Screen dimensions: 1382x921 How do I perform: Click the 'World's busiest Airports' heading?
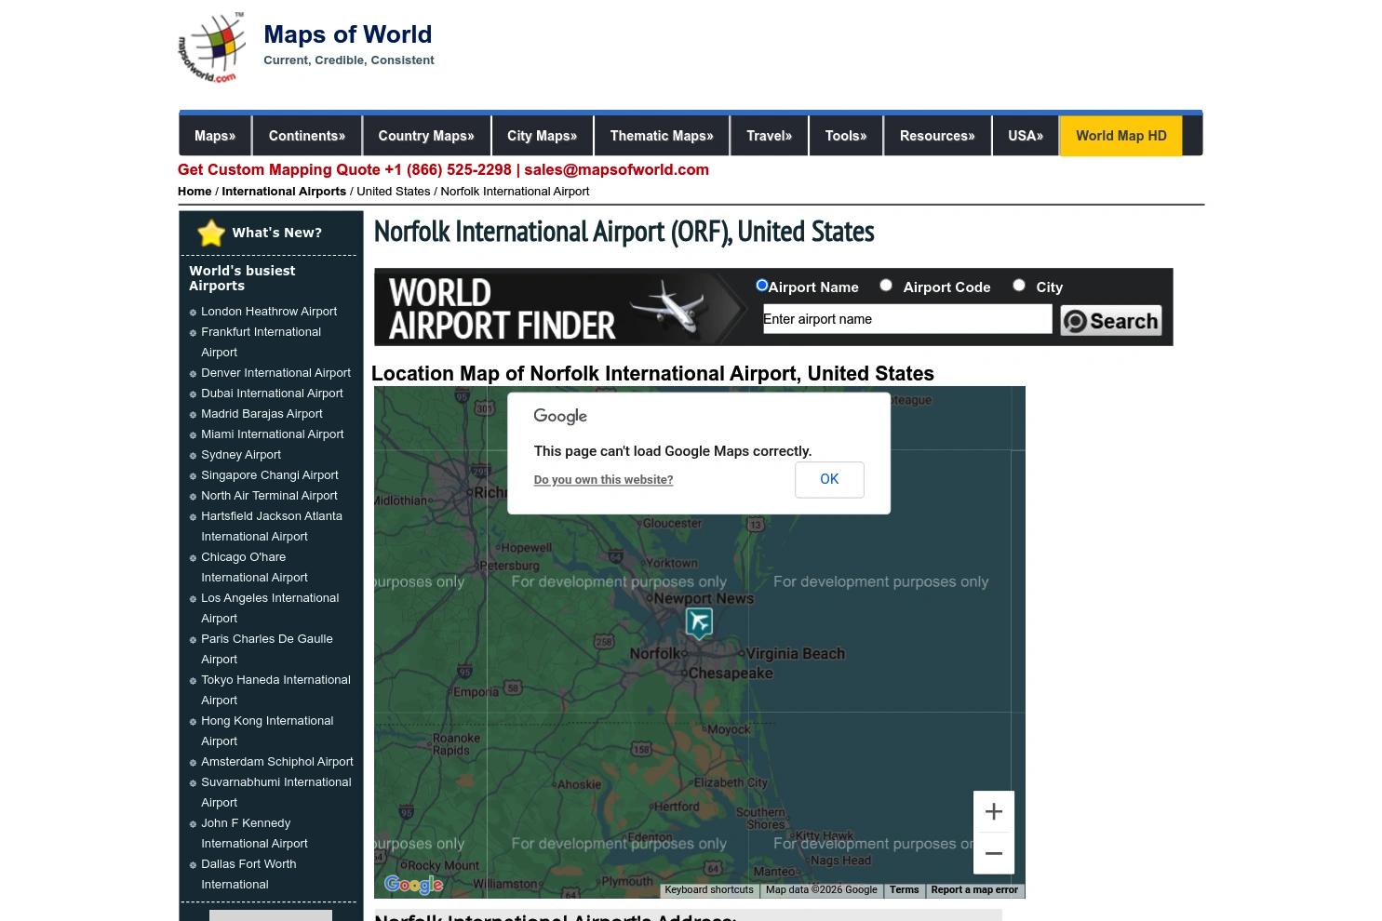[x=242, y=278]
